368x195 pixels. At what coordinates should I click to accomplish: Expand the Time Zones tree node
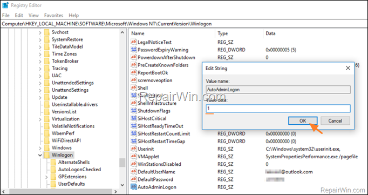point(40,54)
